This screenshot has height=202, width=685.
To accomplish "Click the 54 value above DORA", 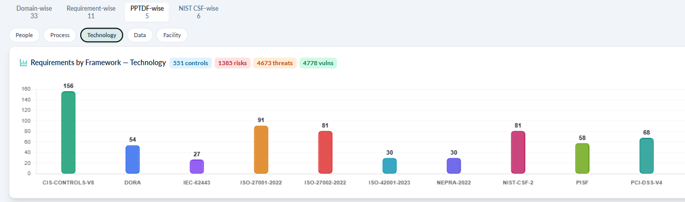I will pos(133,139).
